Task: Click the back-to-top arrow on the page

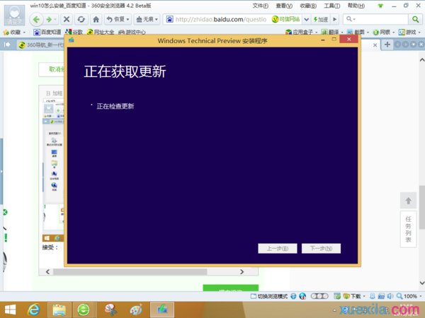Action: pos(408,201)
